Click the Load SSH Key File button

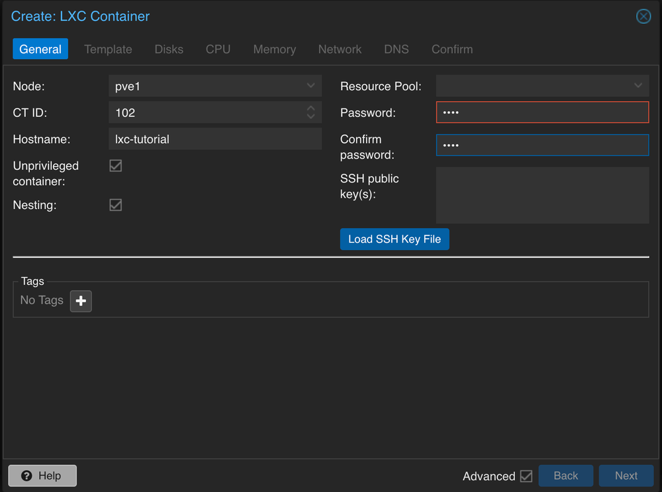pyautogui.click(x=395, y=239)
